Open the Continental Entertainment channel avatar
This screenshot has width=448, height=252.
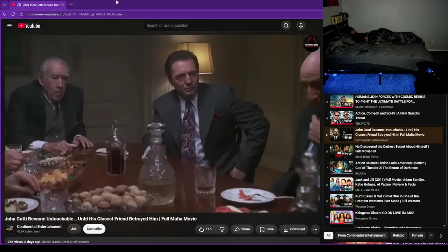(x=9, y=229)
